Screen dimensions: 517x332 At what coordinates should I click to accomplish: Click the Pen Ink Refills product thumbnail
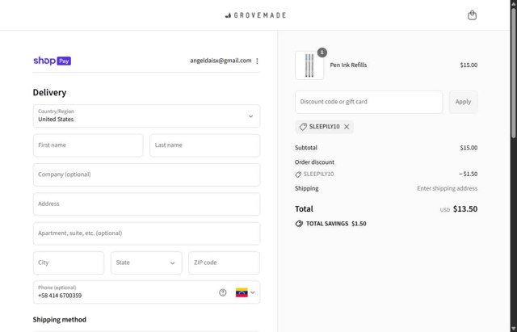tap(309, 65)
